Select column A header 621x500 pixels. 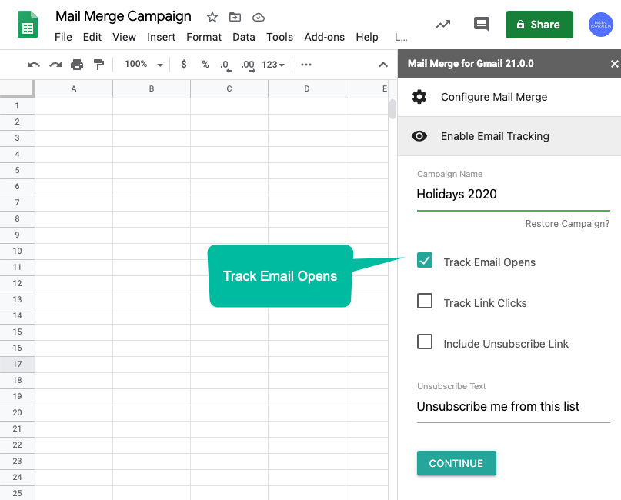pos(74,88)
